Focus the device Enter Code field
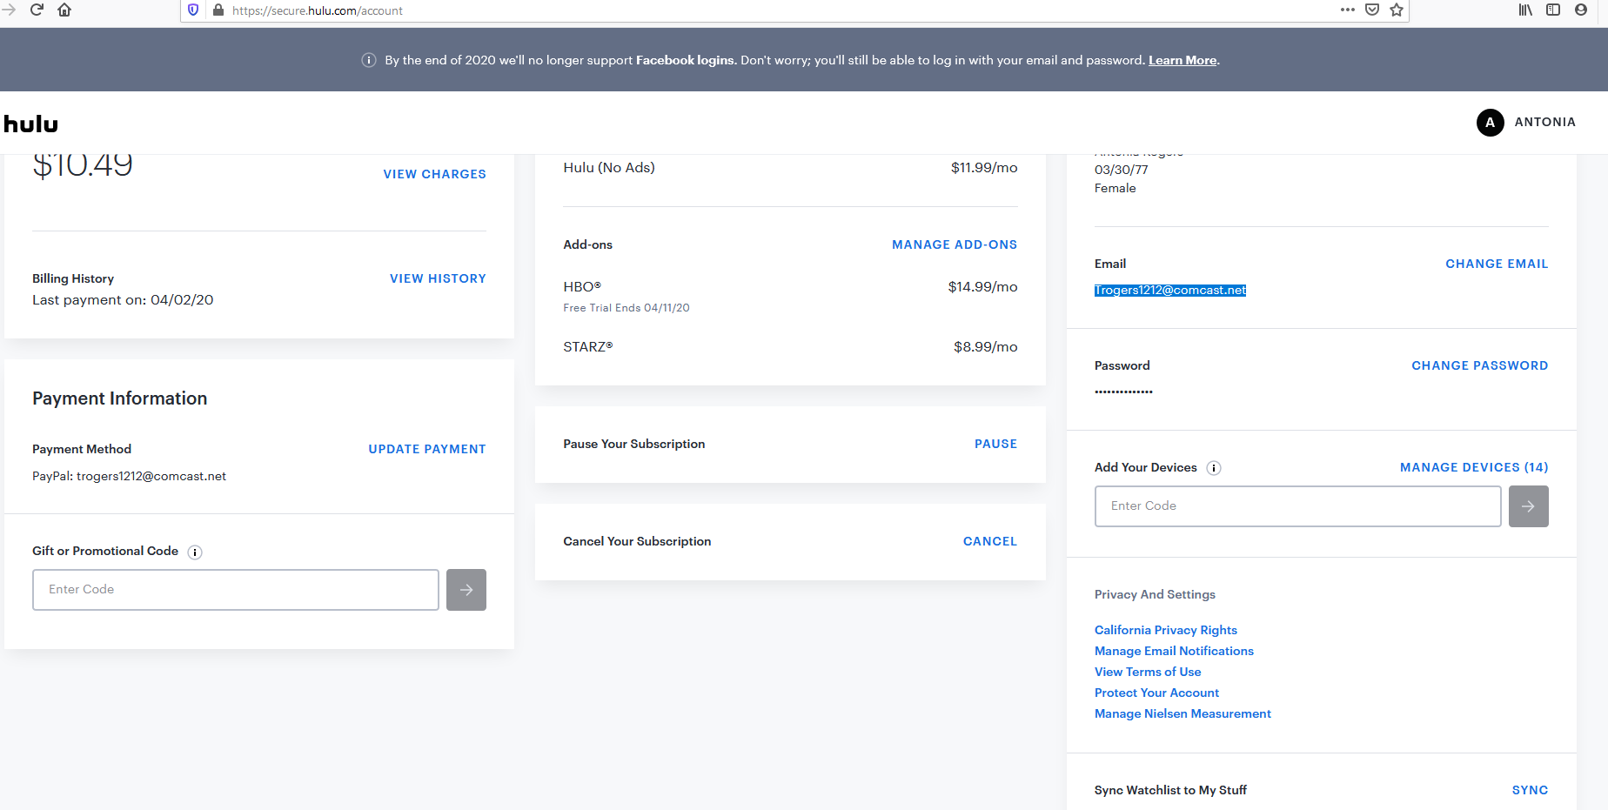This screenshot has height=810, width=1608. pyautogui.click(x=1296, y=506)
